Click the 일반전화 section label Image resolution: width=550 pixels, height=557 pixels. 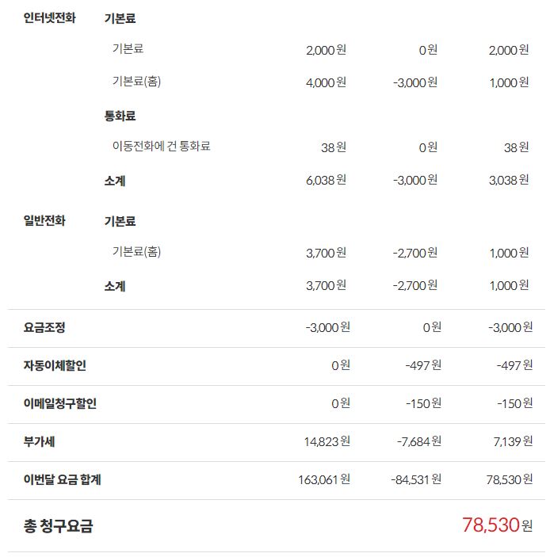coord(45,220)
